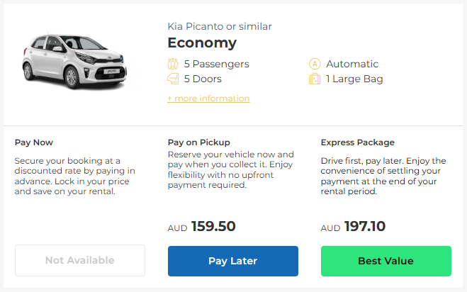Click the car door icon
The image size is (467, 292).
173,79
